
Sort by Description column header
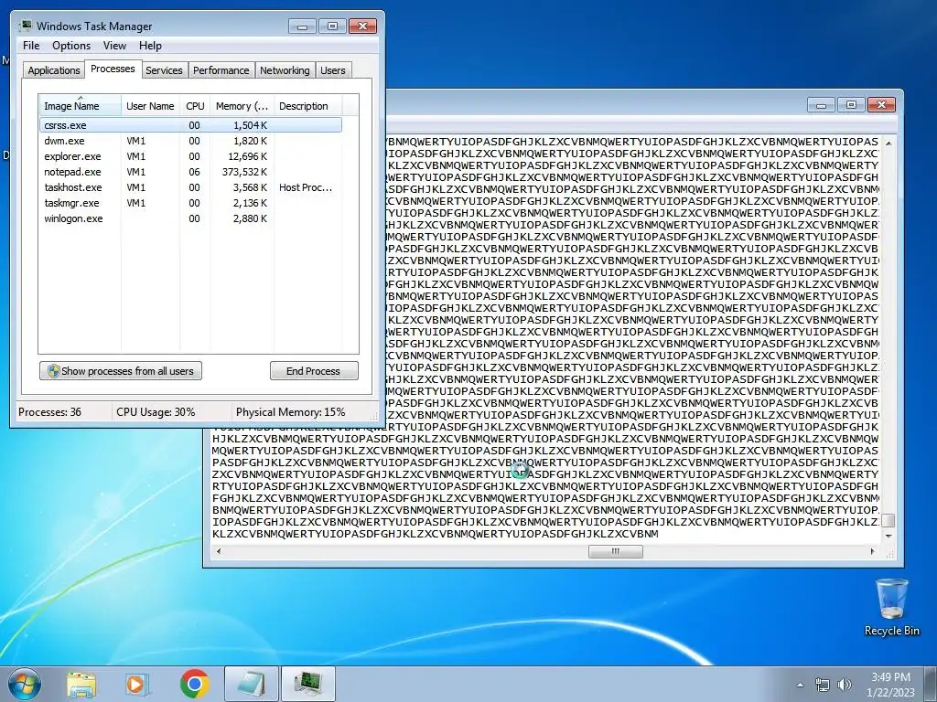pyautogui.click(x=307, y=106)
